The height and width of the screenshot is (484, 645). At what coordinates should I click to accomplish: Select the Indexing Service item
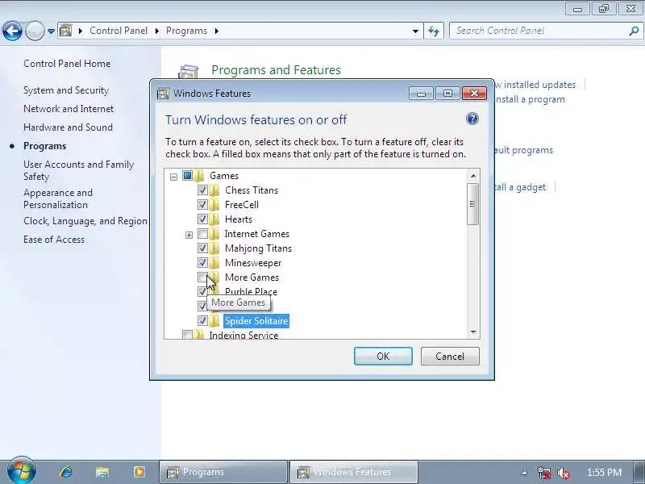click(243, 335)
